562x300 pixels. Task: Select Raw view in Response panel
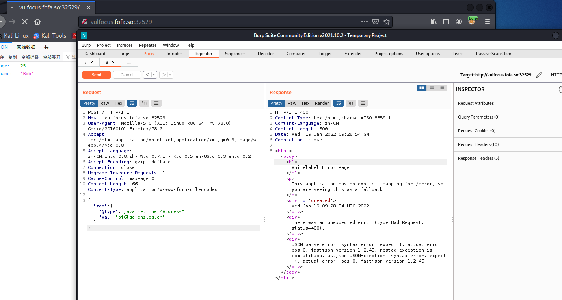pyautogui.click(x=292, y=103)
